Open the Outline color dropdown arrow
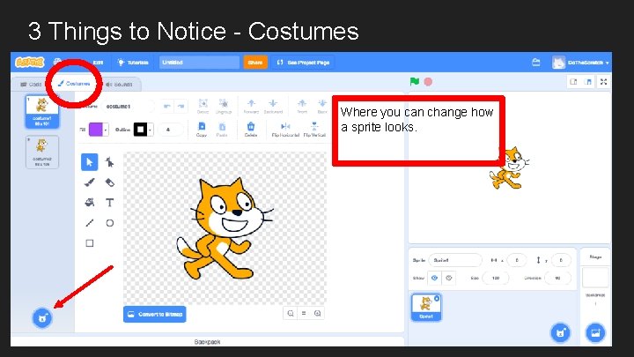The width and height of the screenshot is (634, 357). pyautogui.click(x=150, y=130)
